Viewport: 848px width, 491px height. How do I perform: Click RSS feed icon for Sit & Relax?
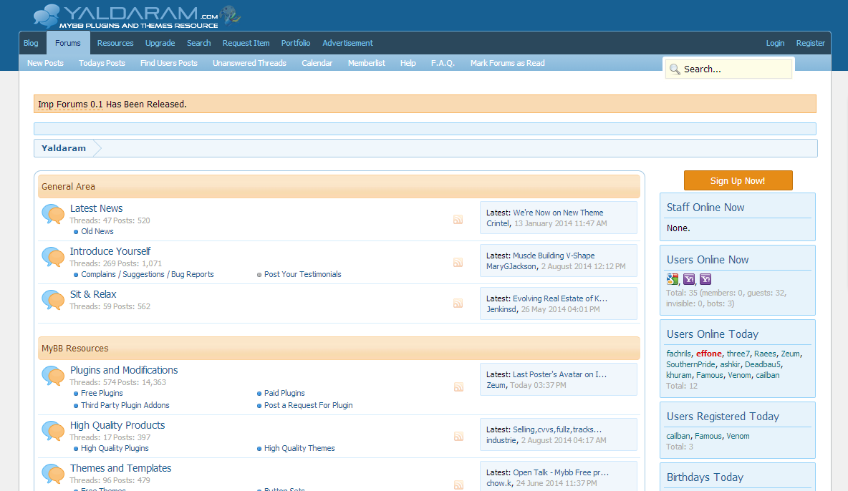tap(458, 303)
